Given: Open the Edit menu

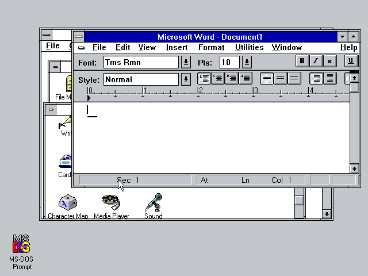Looking at the screenshot, I should [x=122, y=48].
